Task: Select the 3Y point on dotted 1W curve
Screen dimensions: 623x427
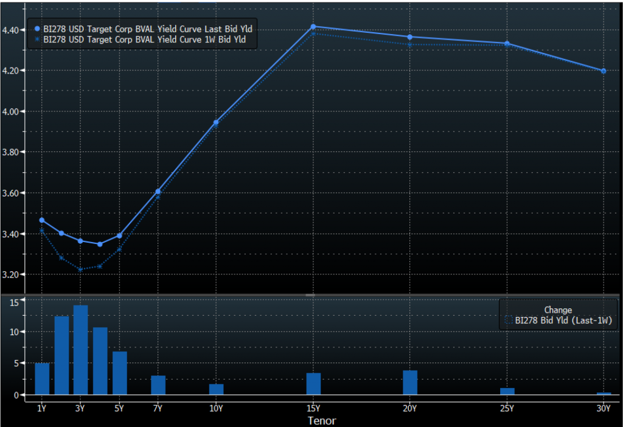Action: pos(80,269)
